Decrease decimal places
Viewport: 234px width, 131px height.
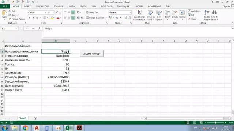click(129, 18)
